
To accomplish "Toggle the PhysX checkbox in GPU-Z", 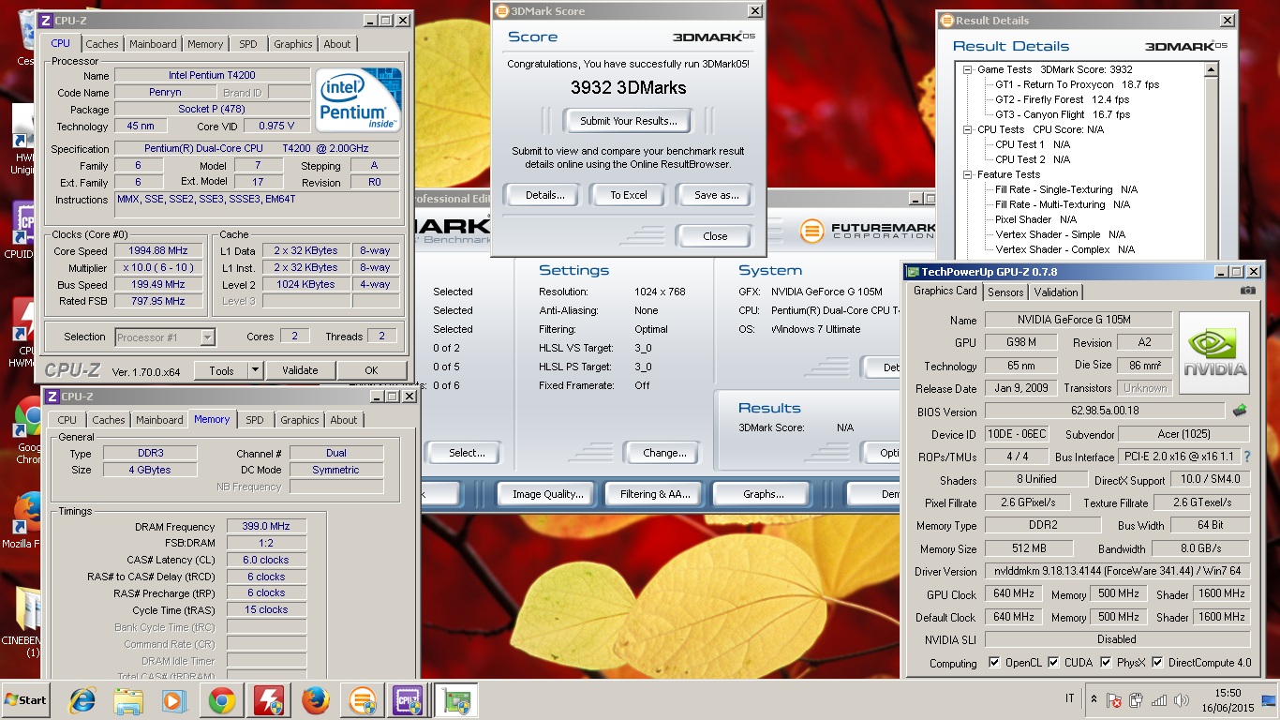I will (1106, 663).
